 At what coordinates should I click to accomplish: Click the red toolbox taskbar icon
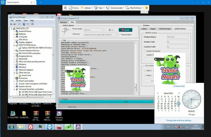coord(59,127)
